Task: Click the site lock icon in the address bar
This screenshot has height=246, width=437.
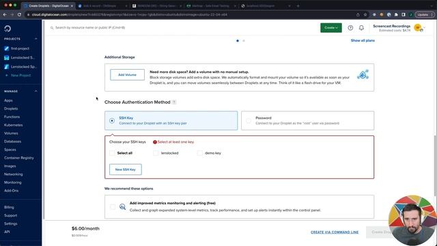Action: 28,14
